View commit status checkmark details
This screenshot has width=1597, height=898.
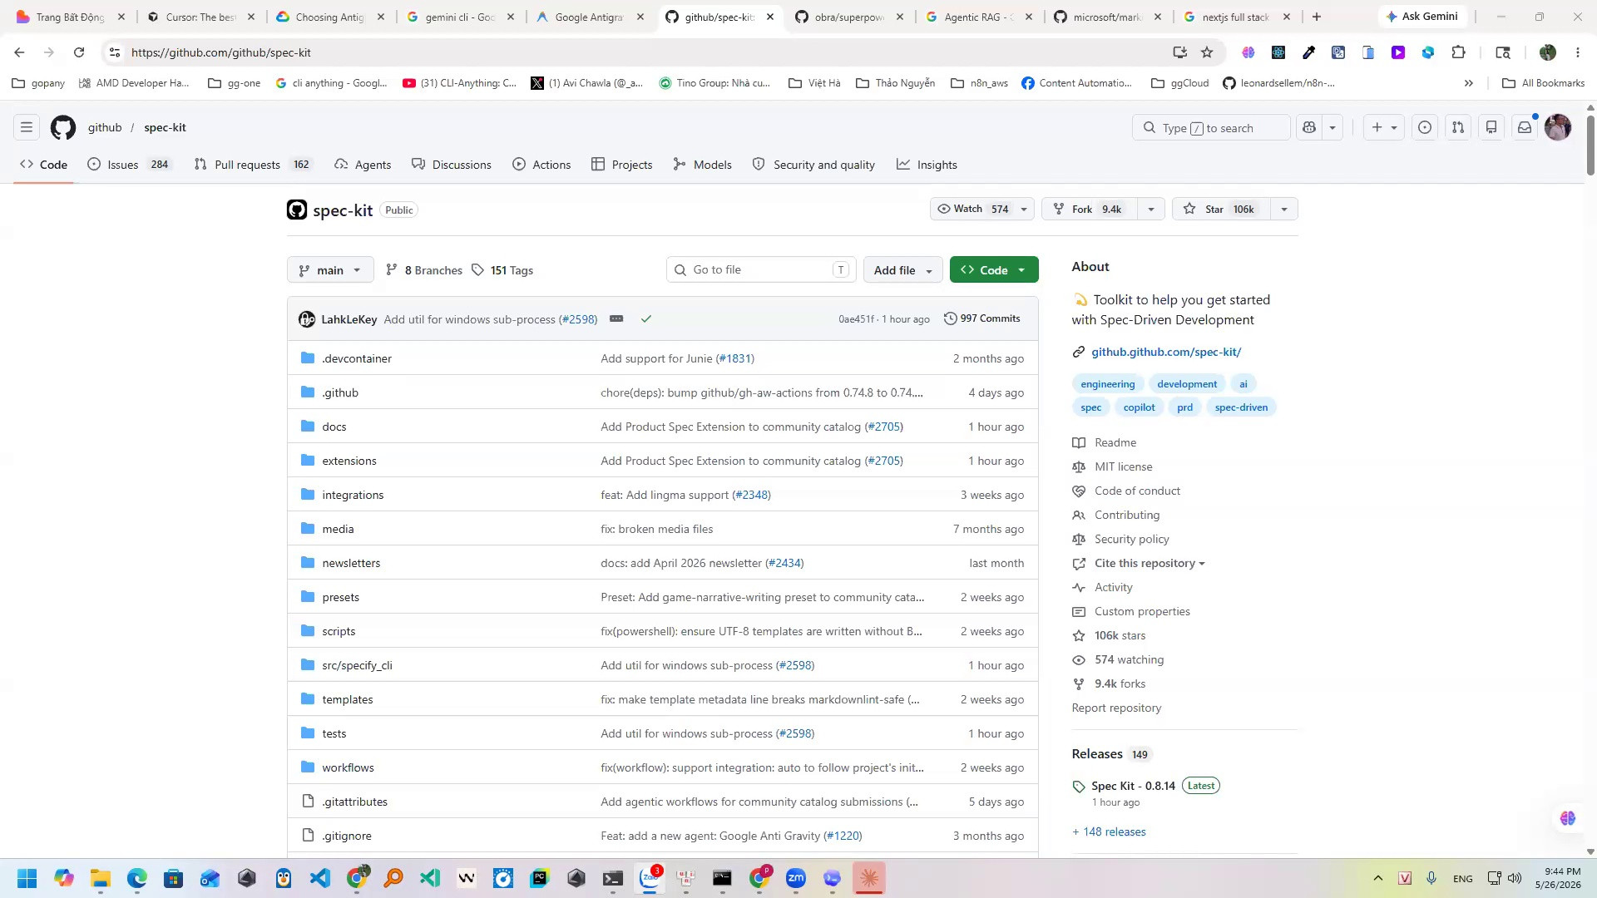pyautogui.click(x=646, y=319)
